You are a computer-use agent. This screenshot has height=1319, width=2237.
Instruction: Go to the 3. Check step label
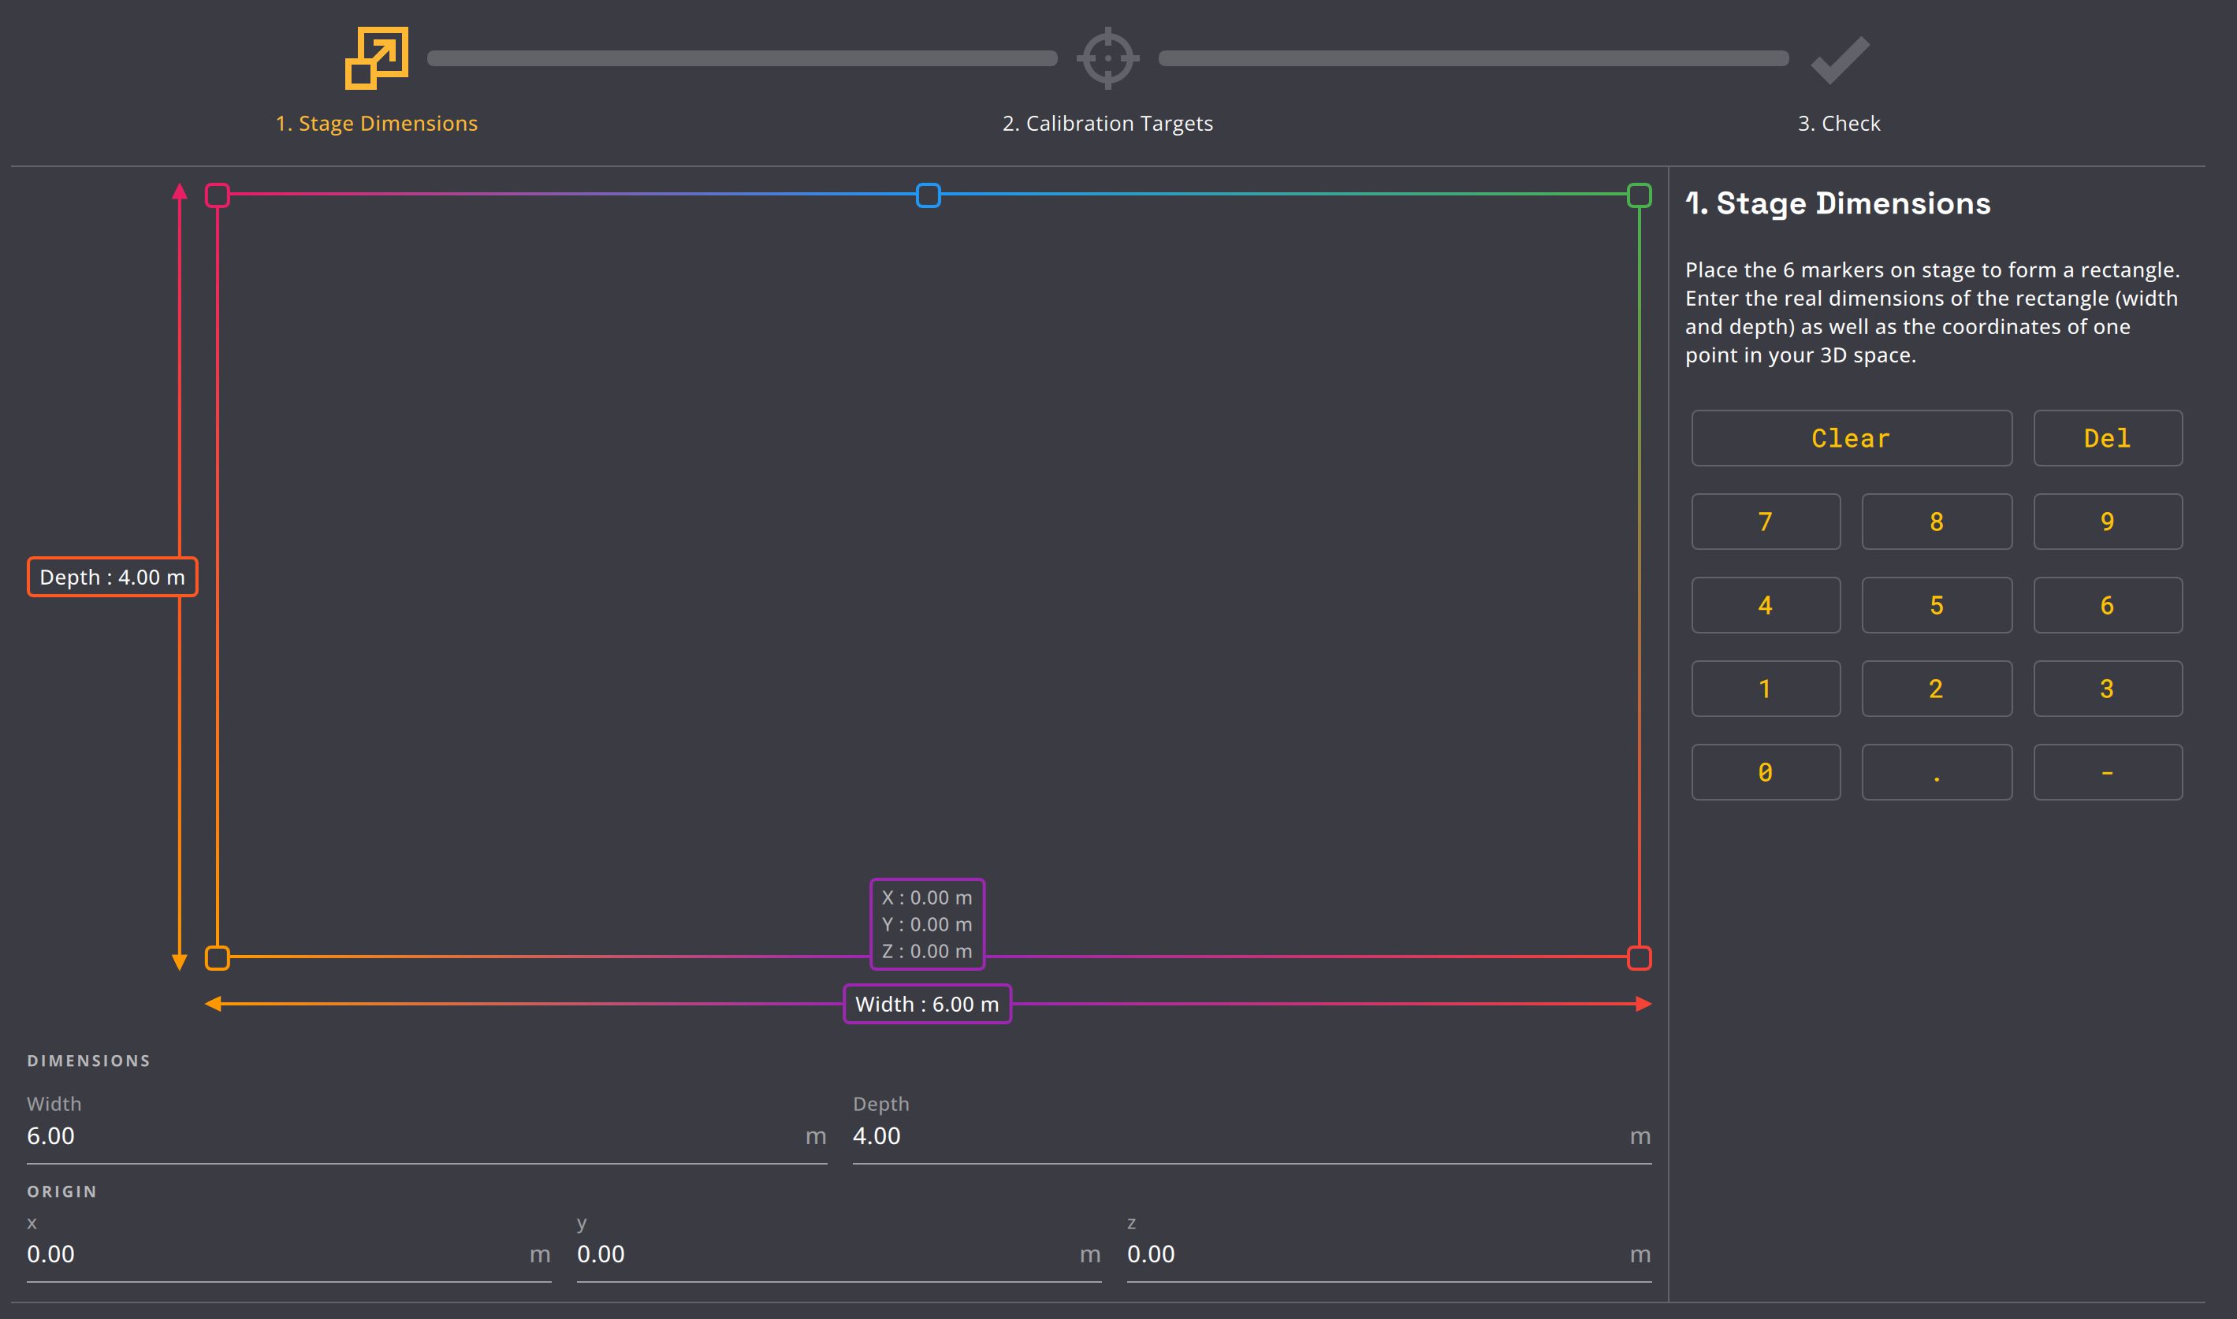pyautogui.click(x=1839, y=124)
